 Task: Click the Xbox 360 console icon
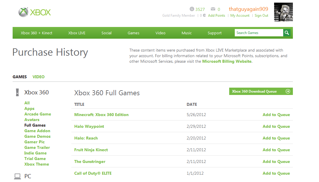coord(17,92)
